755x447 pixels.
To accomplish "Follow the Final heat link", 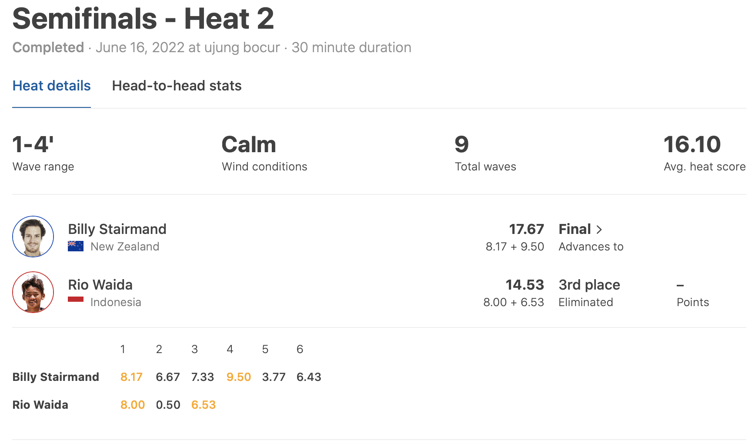I will [575, 229].
